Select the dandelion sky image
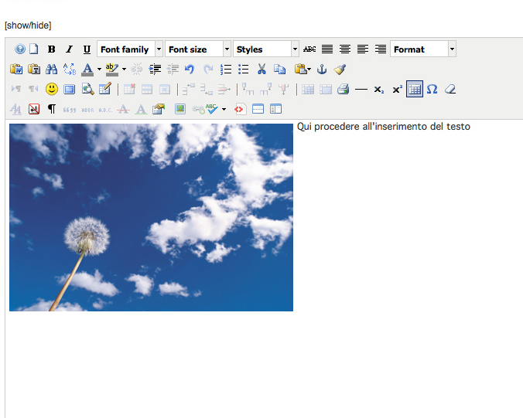 coord(151,217)
